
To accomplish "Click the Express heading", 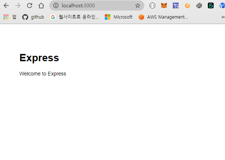I will pos(39,58).
